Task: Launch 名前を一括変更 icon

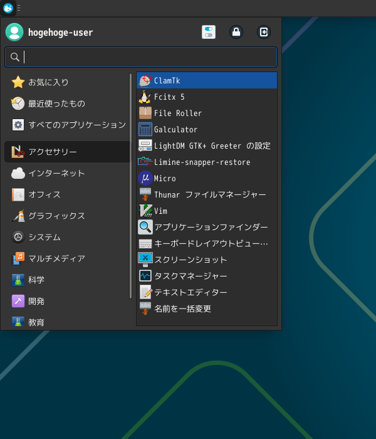Action: point(145,309)
